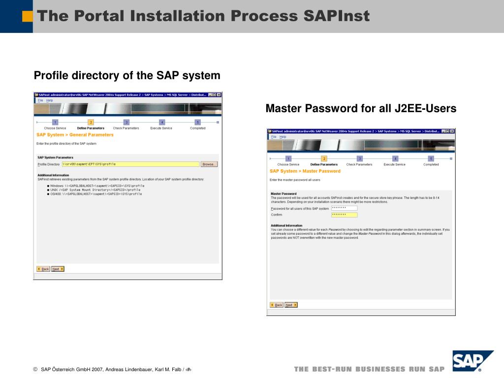Open Help menu in Profile directory window
Image resolution: width=504 pixels, height=378 pixels.
click(x=49, y=100)
